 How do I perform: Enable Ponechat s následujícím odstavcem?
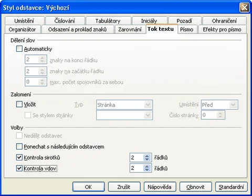click(x=19, y=146)
